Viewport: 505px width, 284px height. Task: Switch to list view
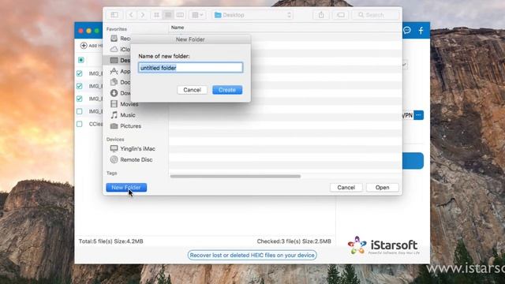tap(168, 15)
